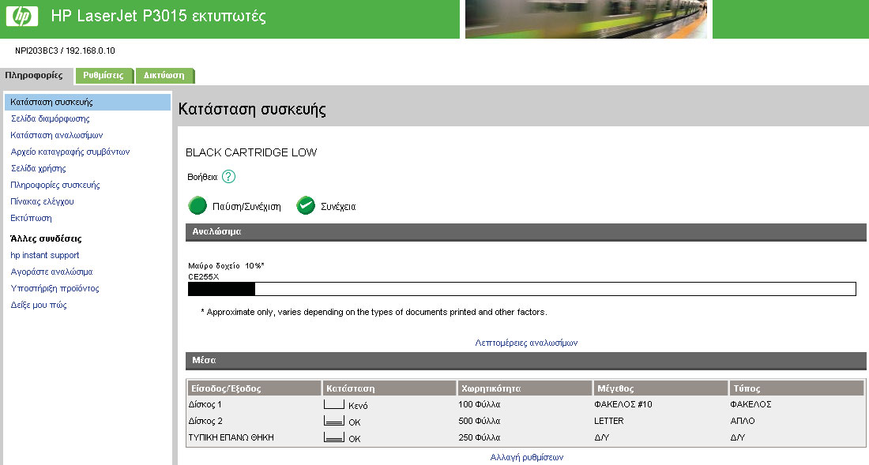Viewport: 869px width, 465px height.
Task: Click the tray icon for ΤΥΠΙΚΗ ΕΠΑΝΩ ΘΗΚΗ
Action: [x=334, y=437]
